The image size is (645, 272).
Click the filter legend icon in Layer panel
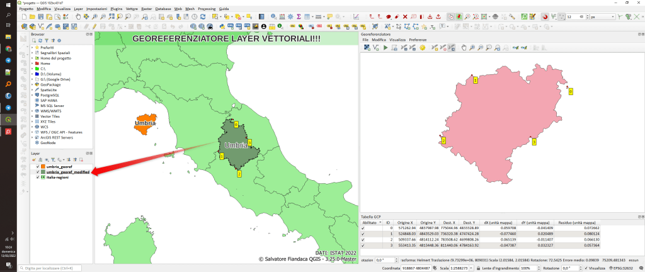click(52, 160)
